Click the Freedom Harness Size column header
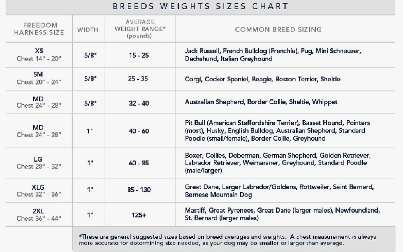403x252 pixels. 39,29
